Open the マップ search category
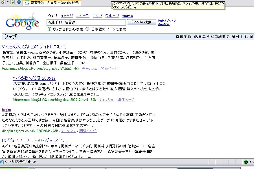The width and height of the screenshot is (268, 169). point(97,16)
